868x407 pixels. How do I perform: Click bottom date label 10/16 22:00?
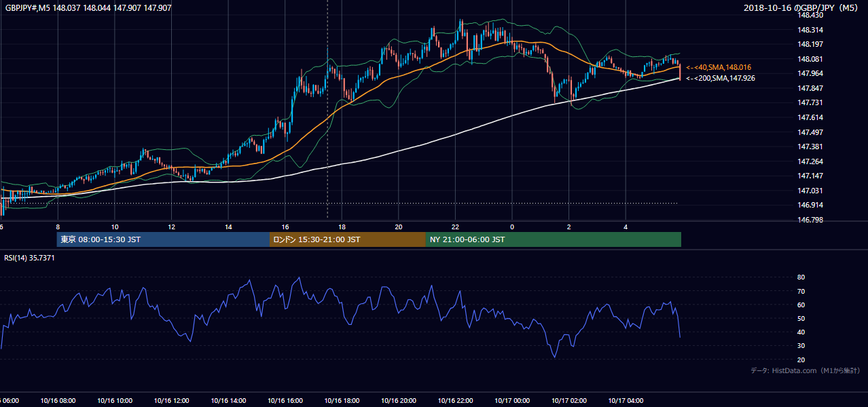pyautogui.click(x=455, y=401)
